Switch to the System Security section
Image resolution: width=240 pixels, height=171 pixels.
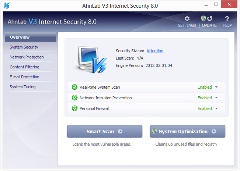coord(24,47)
